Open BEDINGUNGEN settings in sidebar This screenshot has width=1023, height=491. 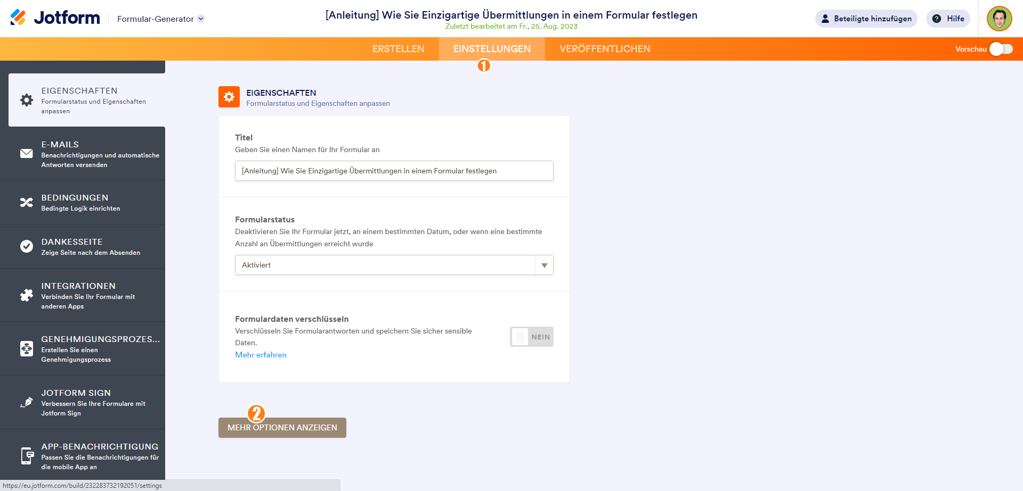pyautogui.click(x=83, y=202)
